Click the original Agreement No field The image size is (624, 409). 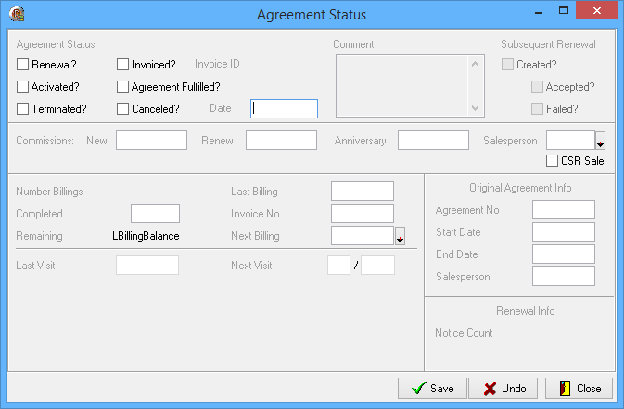click(564, 210)
